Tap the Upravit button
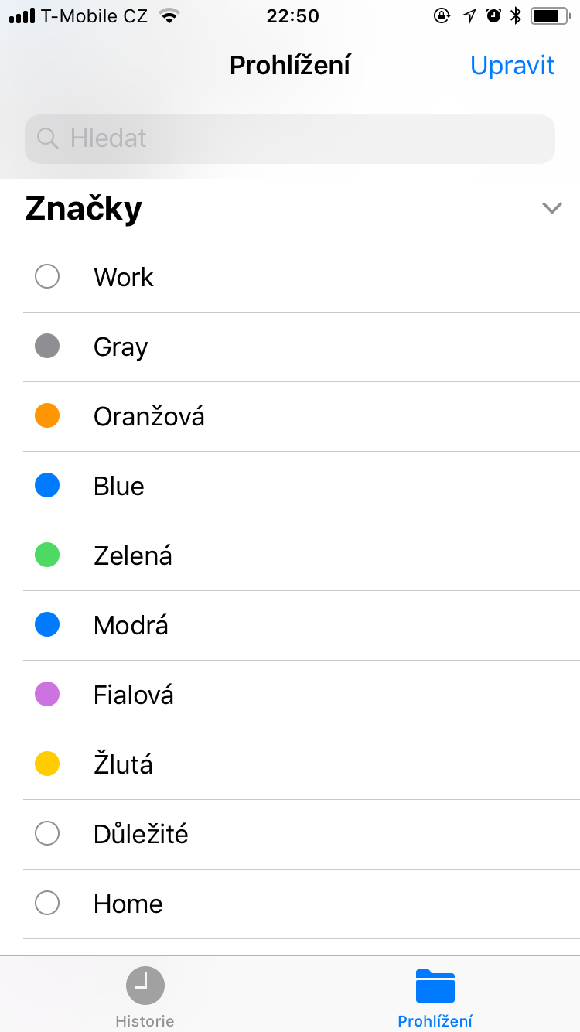This screenshot has height=1032, width=580. coord(512,66)
